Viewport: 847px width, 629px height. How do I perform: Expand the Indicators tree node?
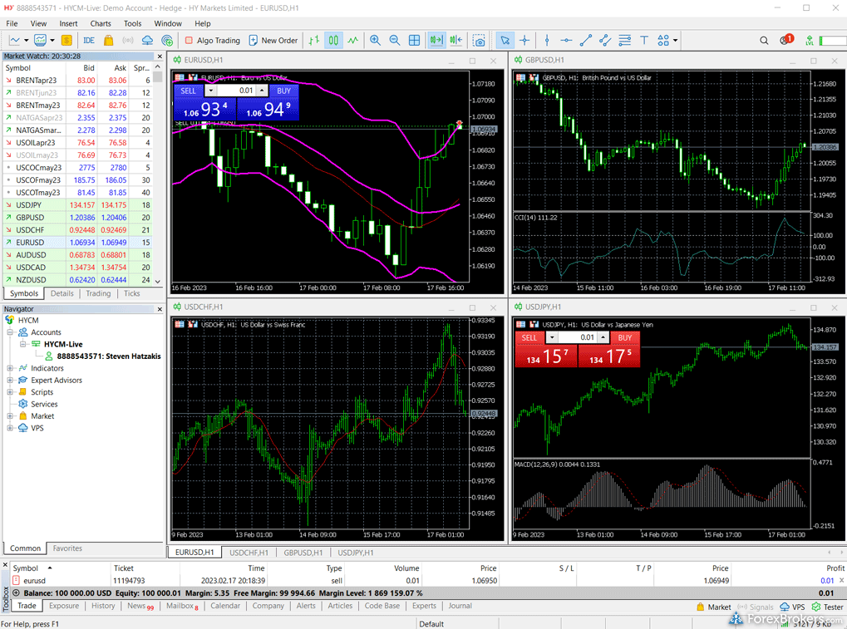(10, 368)
